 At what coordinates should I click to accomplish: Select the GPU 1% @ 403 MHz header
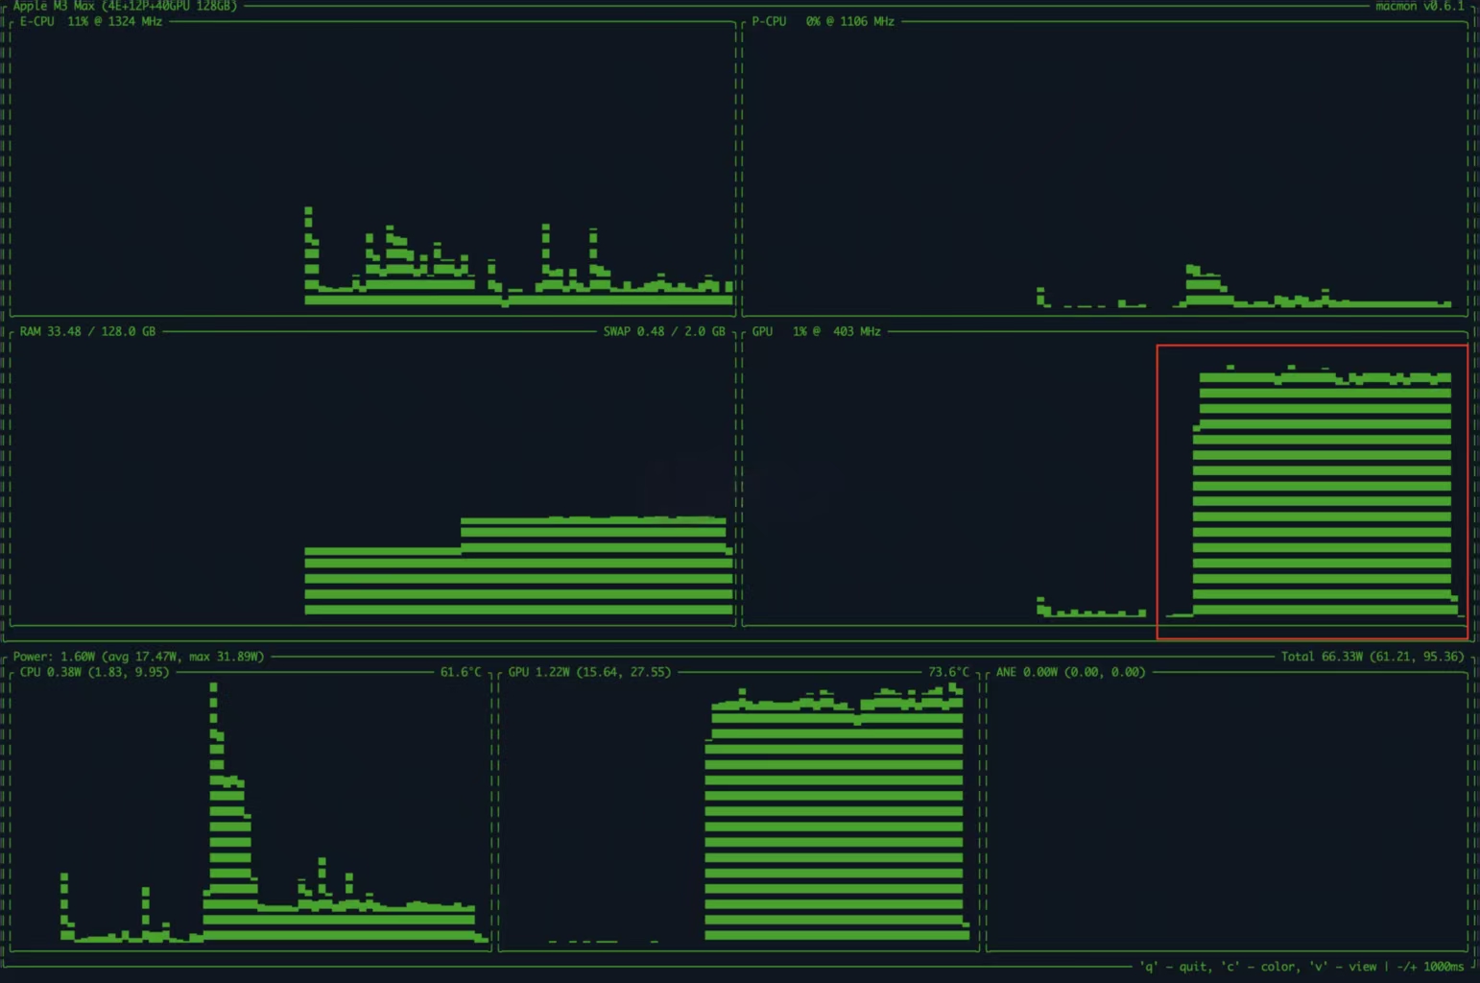tap(817, 331)
